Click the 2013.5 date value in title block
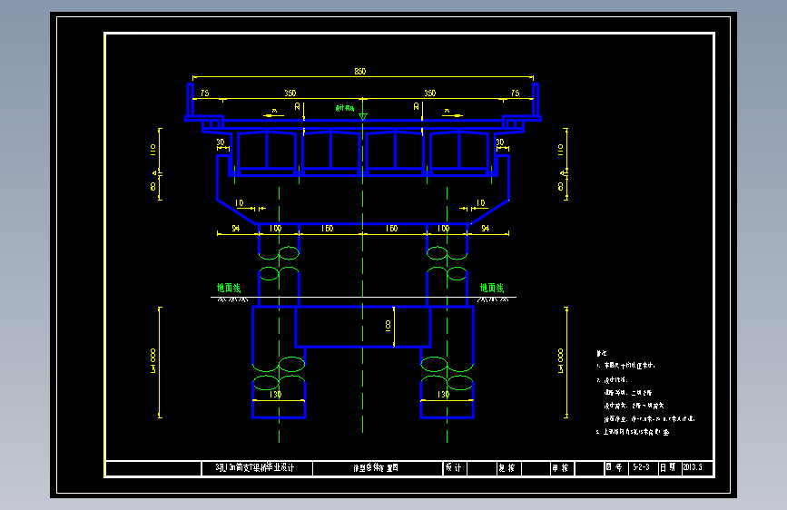The height and width of the screenshot is (510, 787). (x=692, y=467)
